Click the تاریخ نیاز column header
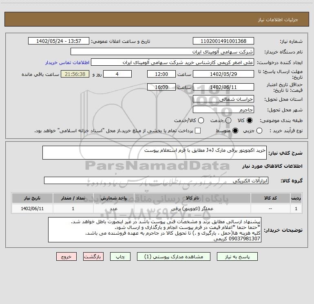The height and width of the screenshot is (304, 314). tap(32, 198)
